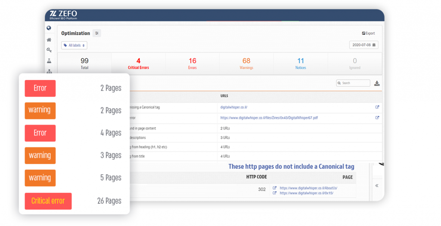Select the 4 Critical Errors tab
Image resolution: width=441 pixels, height=226 pixels.
click(x=138, y=64)
